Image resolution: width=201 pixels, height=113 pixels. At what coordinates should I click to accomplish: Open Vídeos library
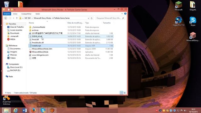tap(13, 58)
